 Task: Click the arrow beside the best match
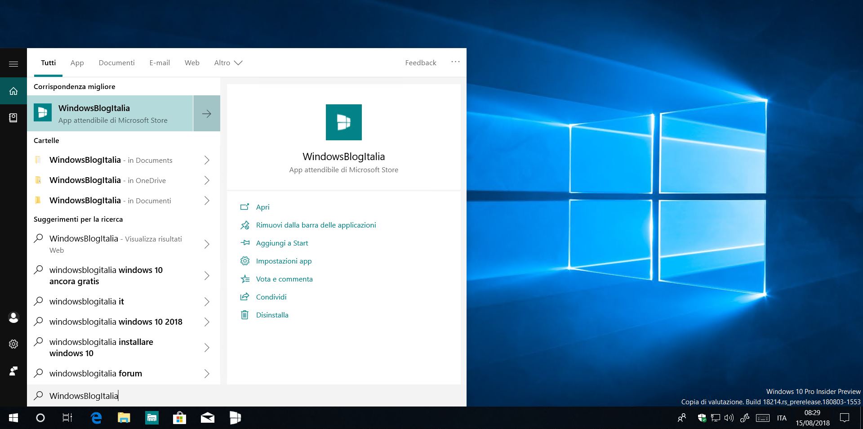click(207, 113)
